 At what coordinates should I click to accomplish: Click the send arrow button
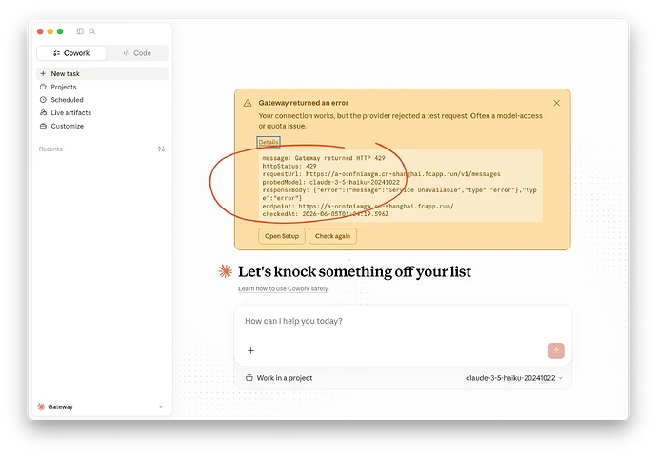(556, 351)
